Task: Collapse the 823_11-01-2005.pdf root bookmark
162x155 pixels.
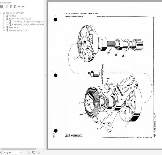Action: (1, 13)
